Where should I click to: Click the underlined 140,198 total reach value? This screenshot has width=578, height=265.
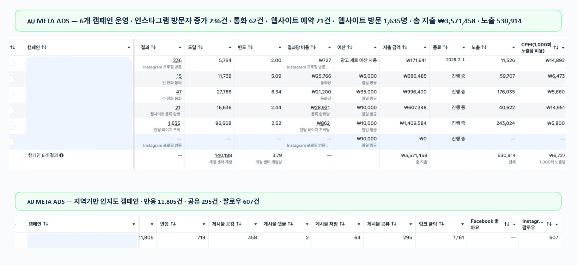(223, 156)
